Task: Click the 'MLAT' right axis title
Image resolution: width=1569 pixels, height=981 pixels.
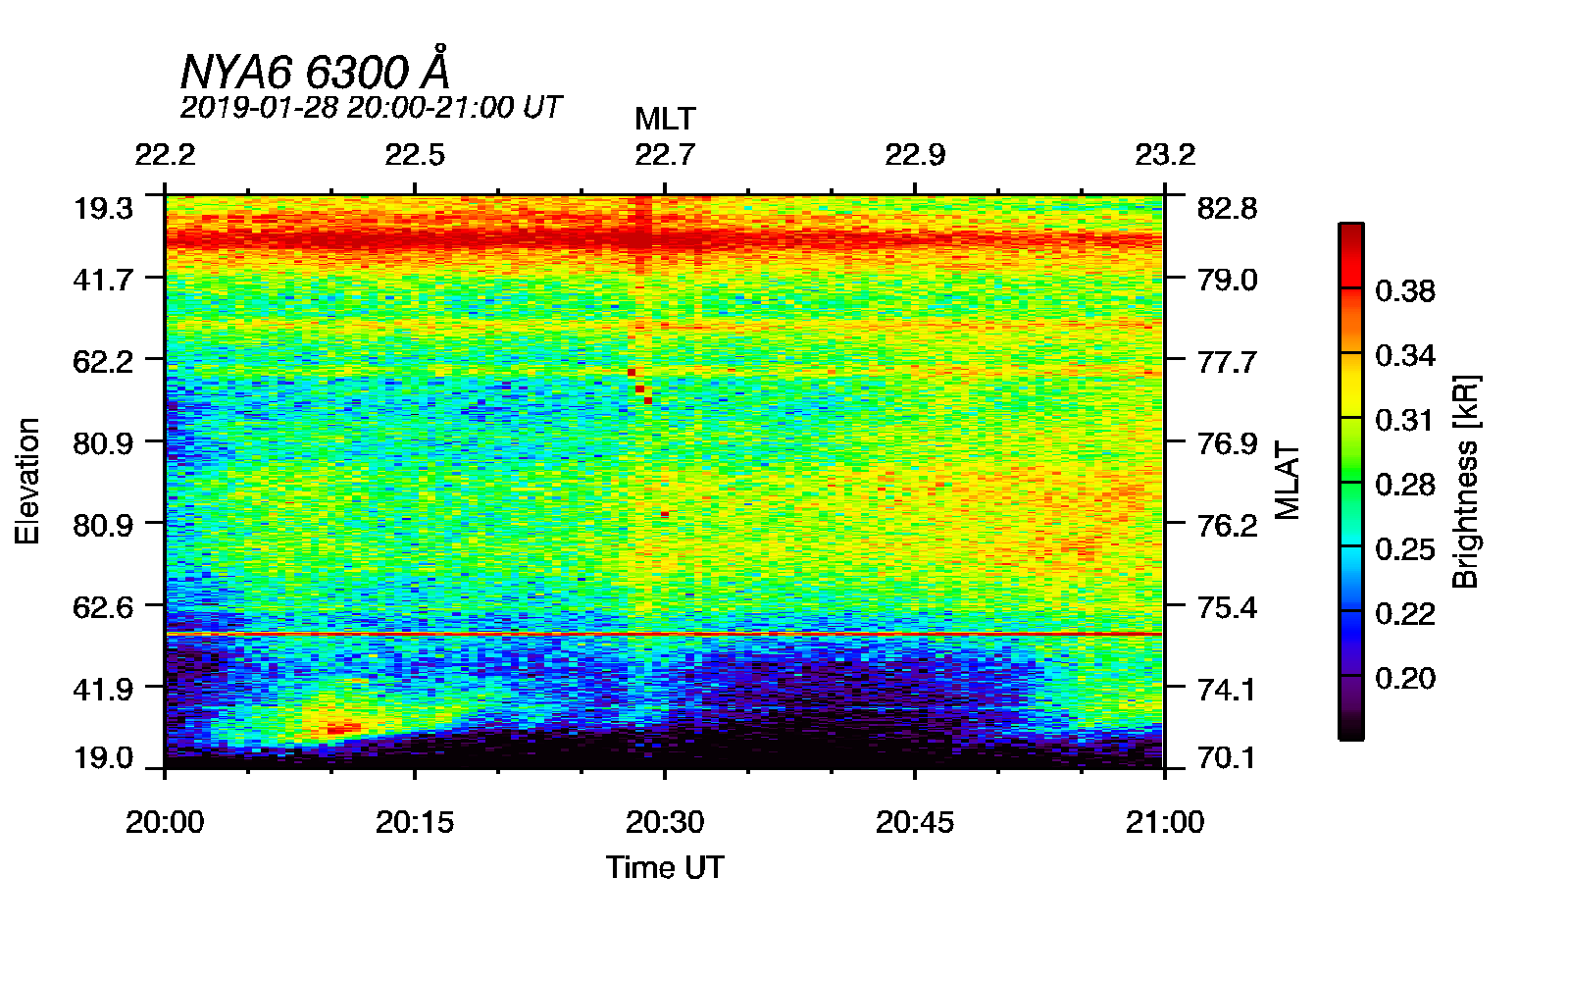Action: click(1287, 481)
